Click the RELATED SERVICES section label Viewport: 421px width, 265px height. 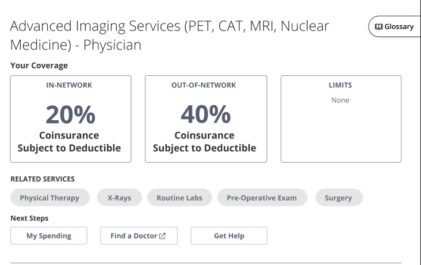click(43, 179)
